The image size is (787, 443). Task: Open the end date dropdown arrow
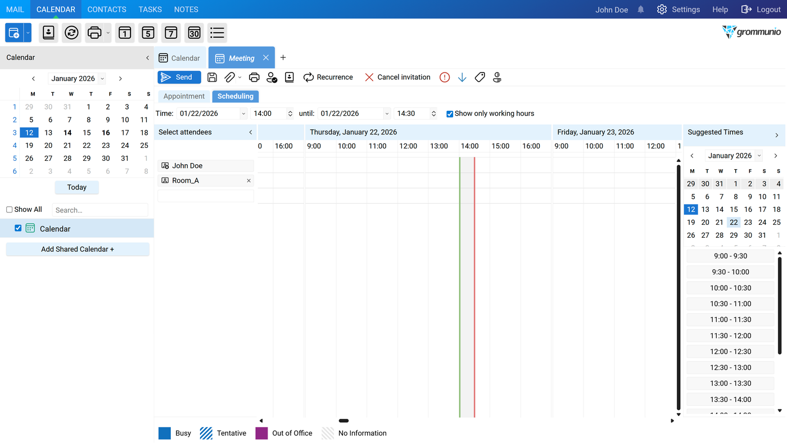point(387,114)
